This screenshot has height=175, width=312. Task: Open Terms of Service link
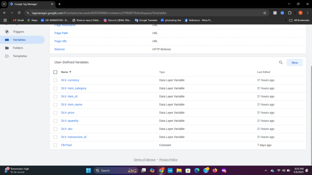click(x=144, y=160)
